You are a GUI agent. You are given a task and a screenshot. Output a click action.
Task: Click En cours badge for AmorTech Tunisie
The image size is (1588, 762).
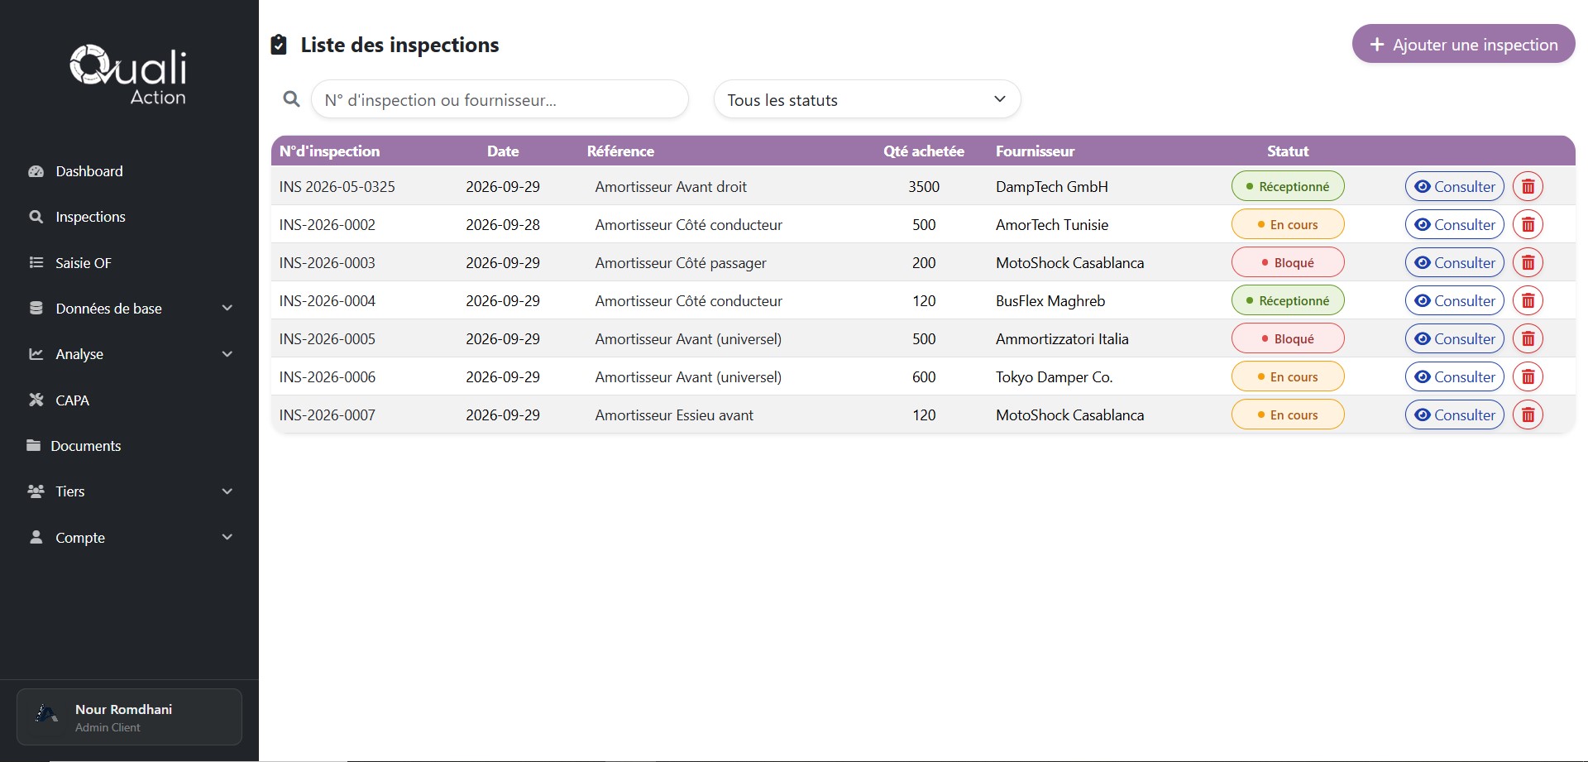point(1288,224)
